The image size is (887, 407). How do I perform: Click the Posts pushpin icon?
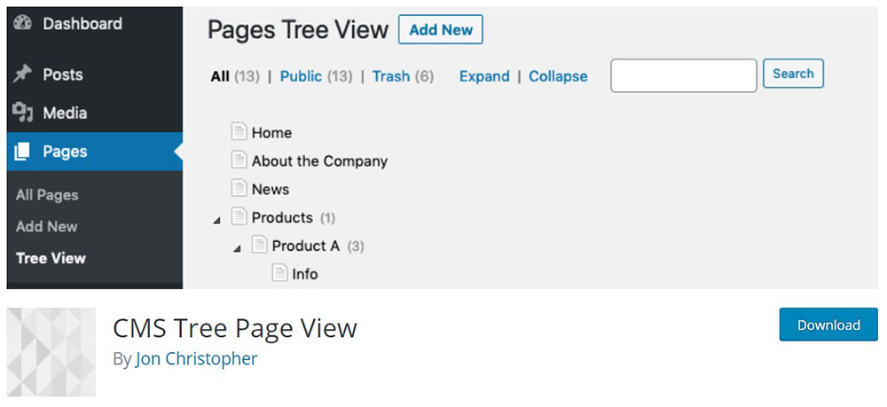(x=23, y=74)
